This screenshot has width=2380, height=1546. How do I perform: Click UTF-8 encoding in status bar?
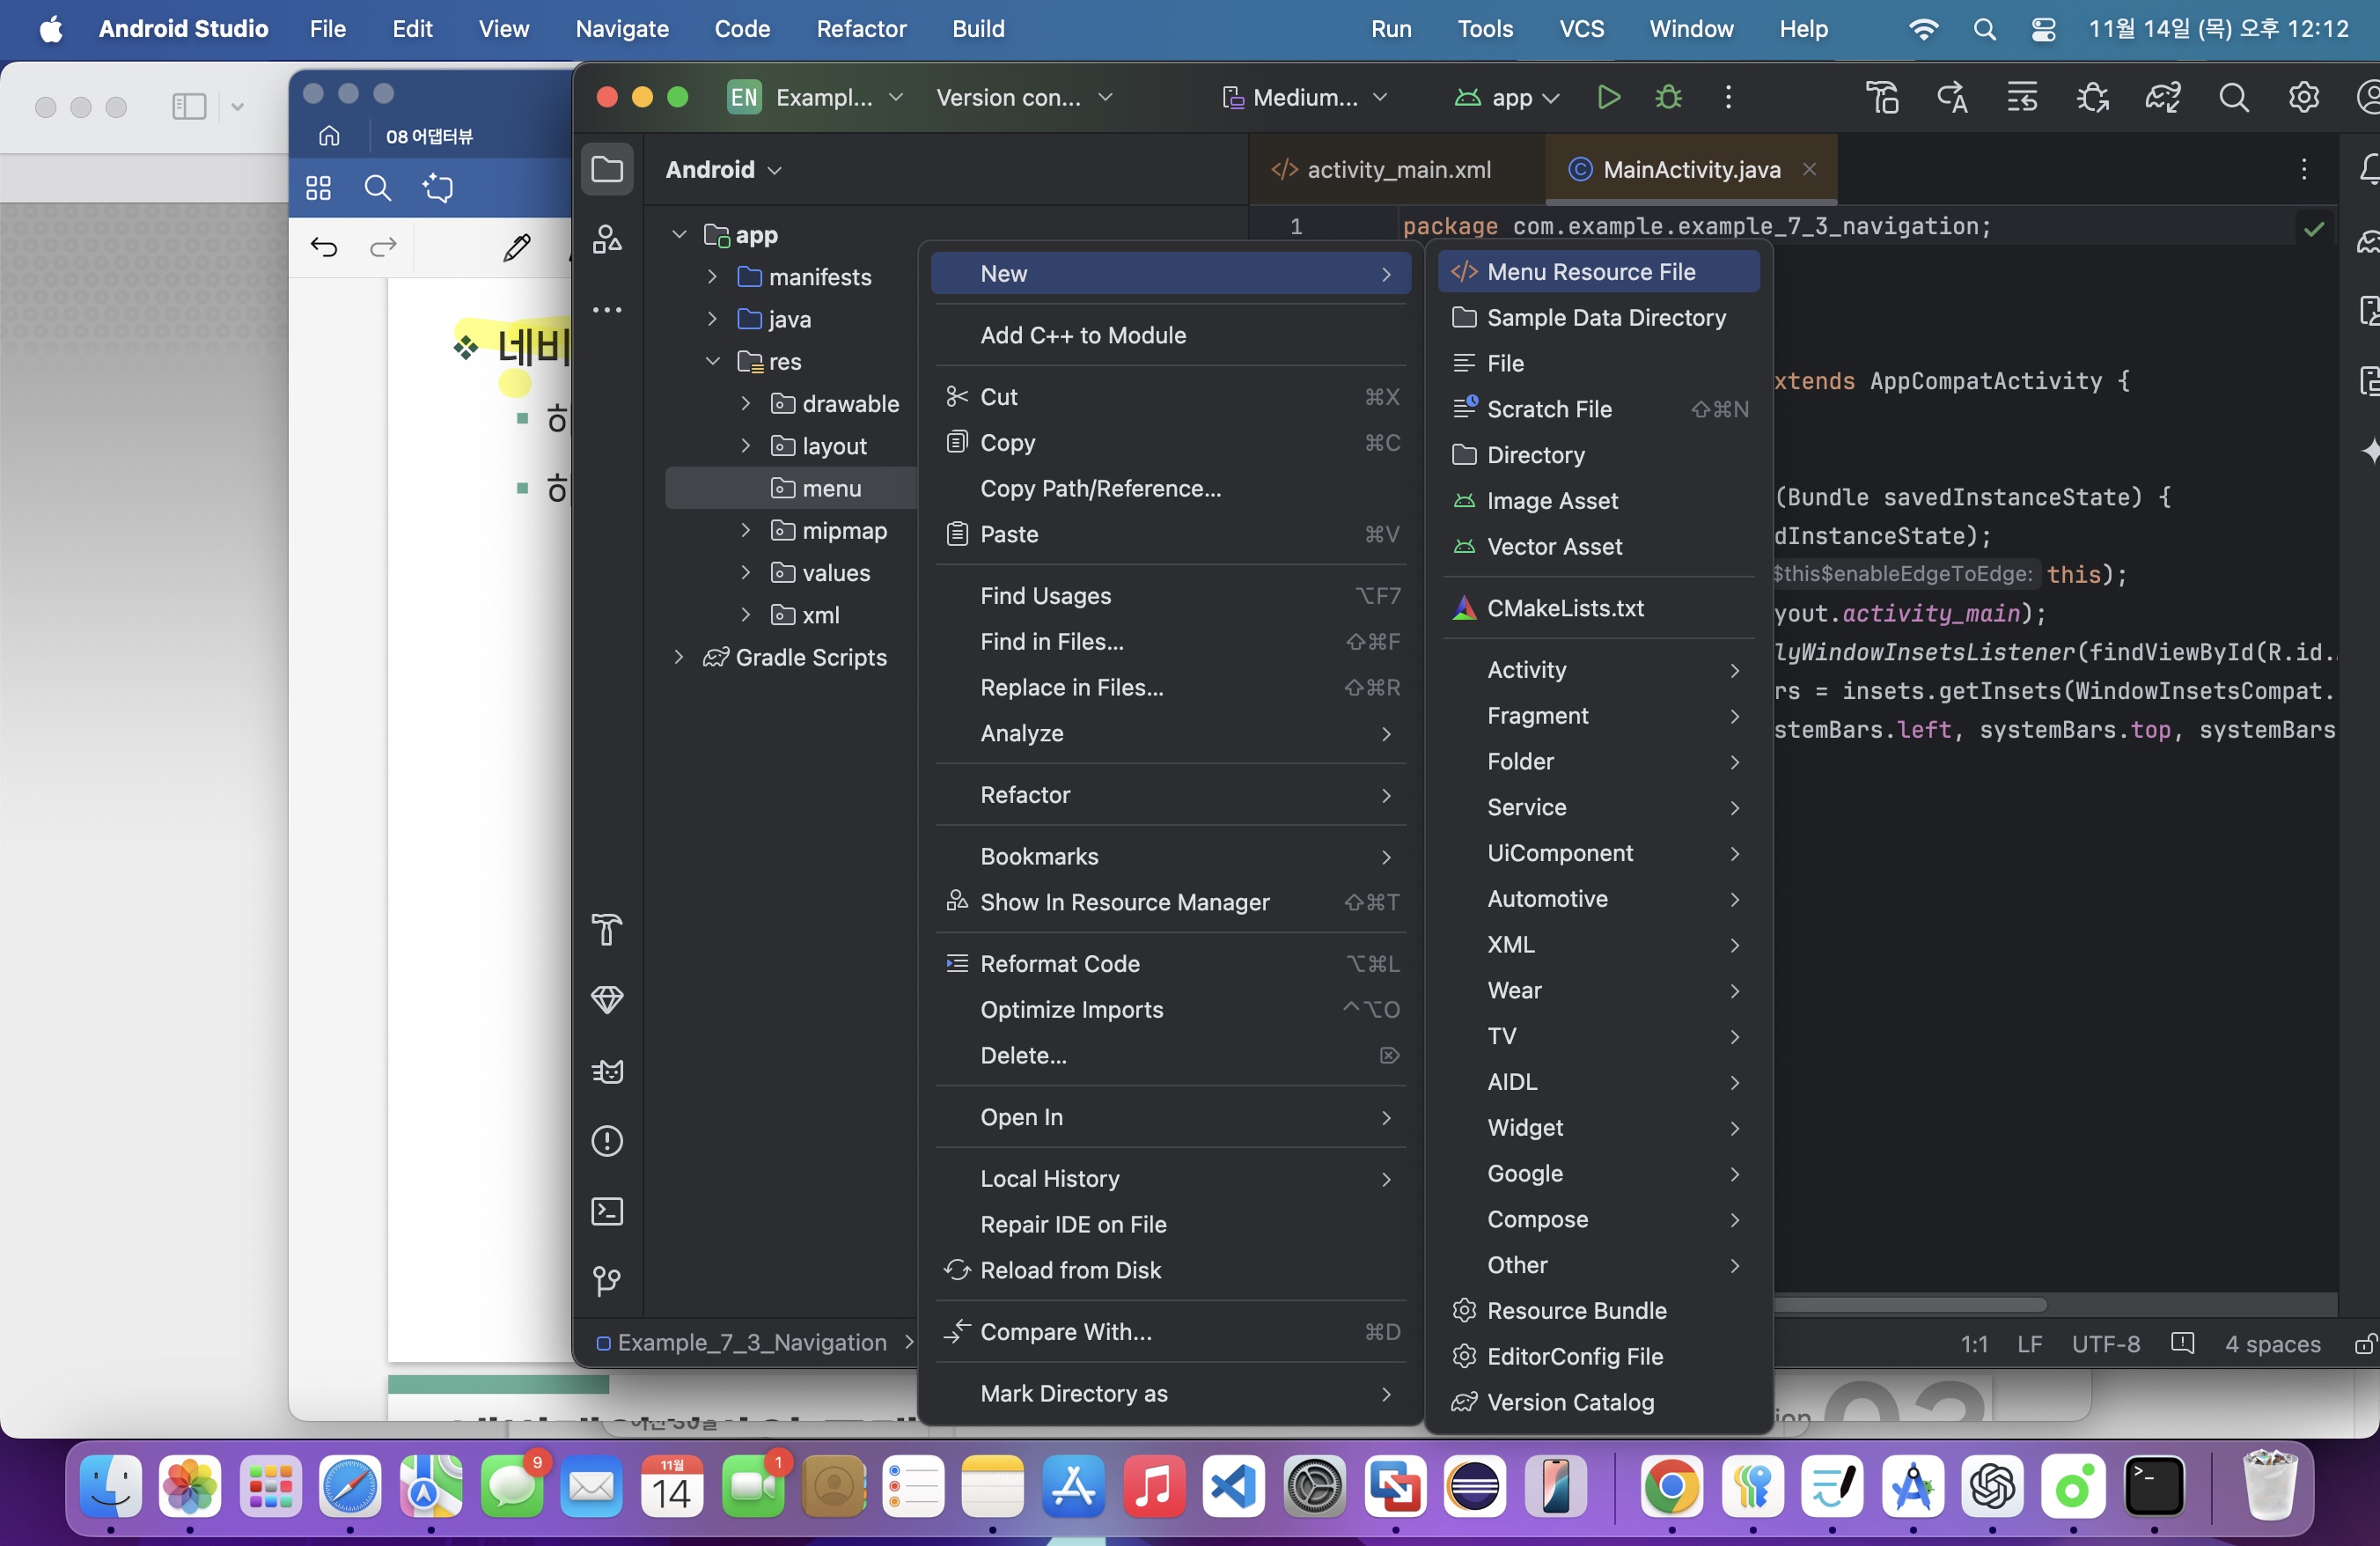point(2105,1344)
